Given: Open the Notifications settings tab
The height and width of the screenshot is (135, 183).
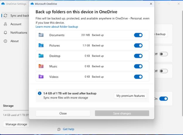Looking at the screenshot, I should click(15, 33).
